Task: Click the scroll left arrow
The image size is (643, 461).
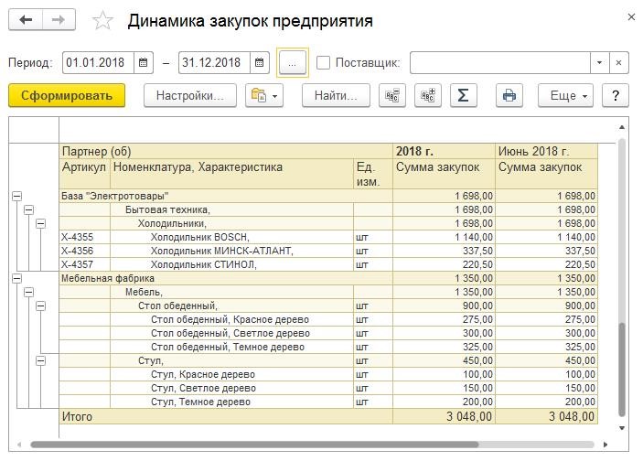Action: (x=19, y=445)
